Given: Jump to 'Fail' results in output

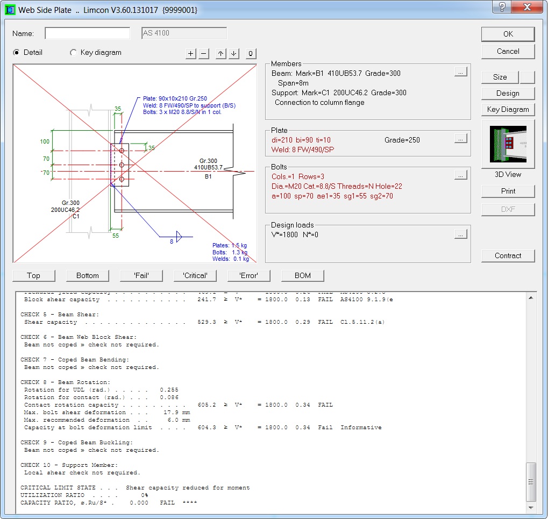Looking at the screenshot, I should click(141, 275).
